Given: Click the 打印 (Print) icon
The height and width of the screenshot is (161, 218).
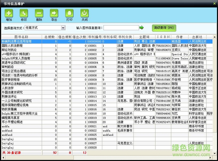Looking at the screenshot, I should pyautogui.click(x=69, y=14).
